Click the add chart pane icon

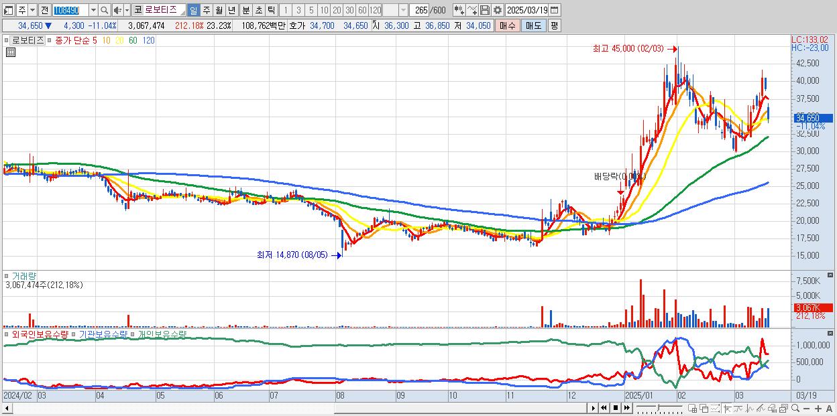[692, 409]
